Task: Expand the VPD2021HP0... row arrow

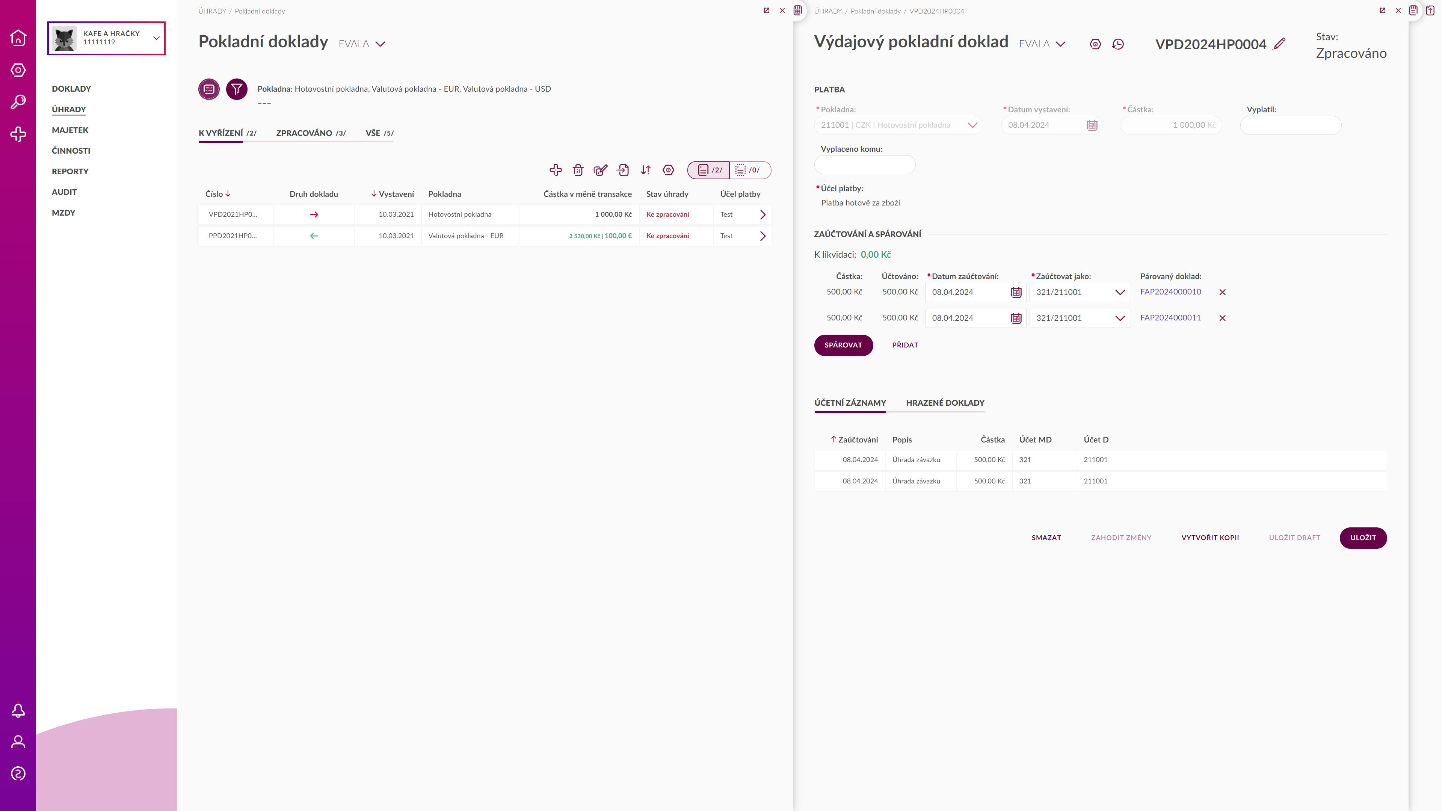Action: click(763, 214)
